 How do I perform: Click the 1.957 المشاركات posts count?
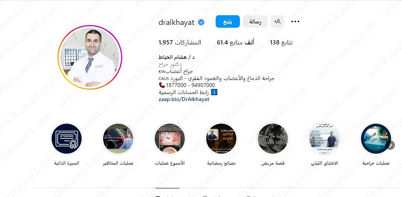[180, 43]
